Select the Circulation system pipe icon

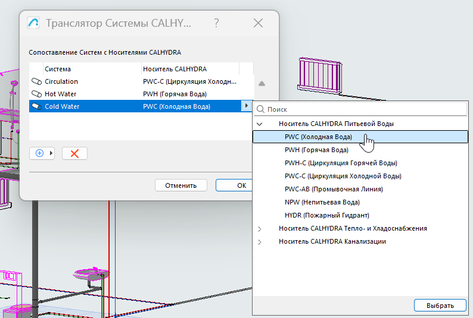click(x=36, y=81)
